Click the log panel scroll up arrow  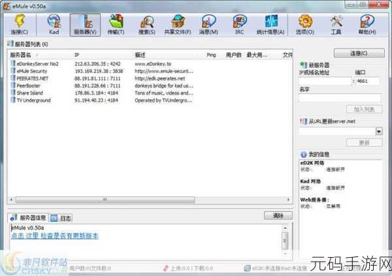285,228
